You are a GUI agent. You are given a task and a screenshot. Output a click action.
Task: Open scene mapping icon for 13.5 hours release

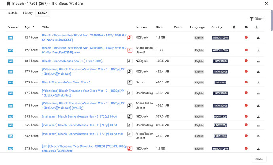click(130, 61)
